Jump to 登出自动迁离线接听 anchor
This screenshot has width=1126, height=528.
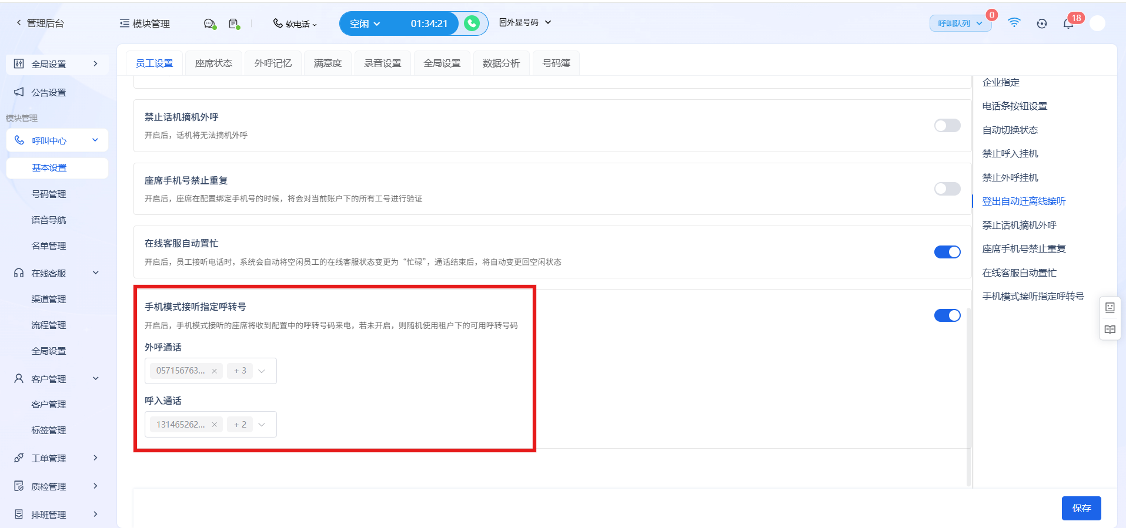[1024, 201]
